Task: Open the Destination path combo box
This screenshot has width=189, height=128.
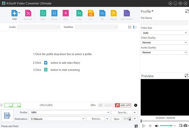Action: [57, 119]
